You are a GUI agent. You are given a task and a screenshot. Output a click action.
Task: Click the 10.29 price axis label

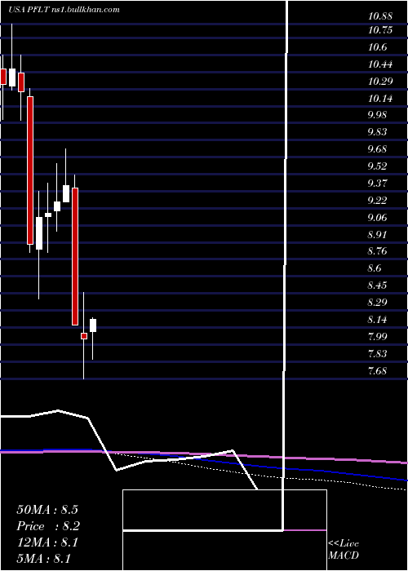coord(380,82)
